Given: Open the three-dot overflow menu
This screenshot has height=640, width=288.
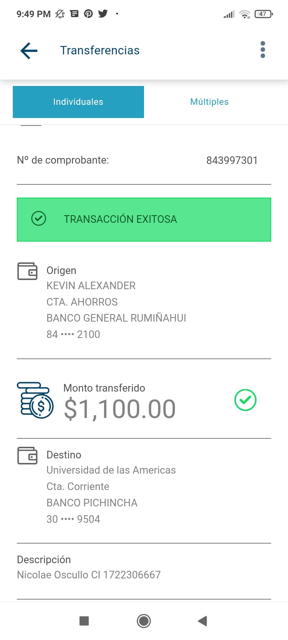Looking at the screenshot, I should [x=262, y=50].
